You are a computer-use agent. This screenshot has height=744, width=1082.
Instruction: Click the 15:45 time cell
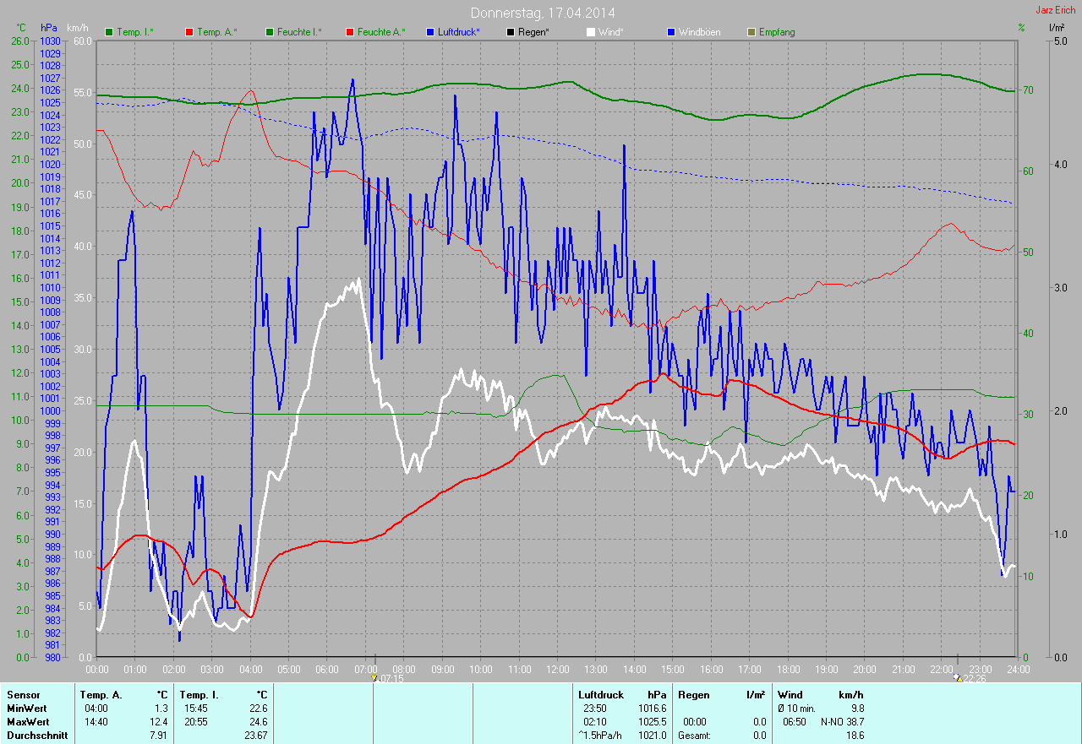(x=196, y=708)
